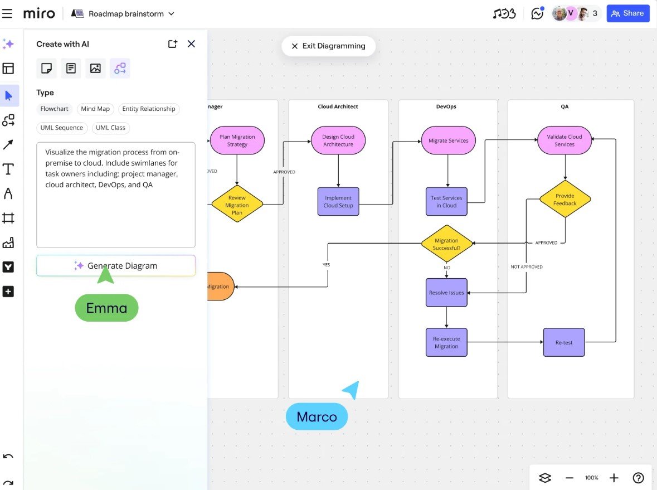
Task: Open more apps plus button
Action: (8, 292)
